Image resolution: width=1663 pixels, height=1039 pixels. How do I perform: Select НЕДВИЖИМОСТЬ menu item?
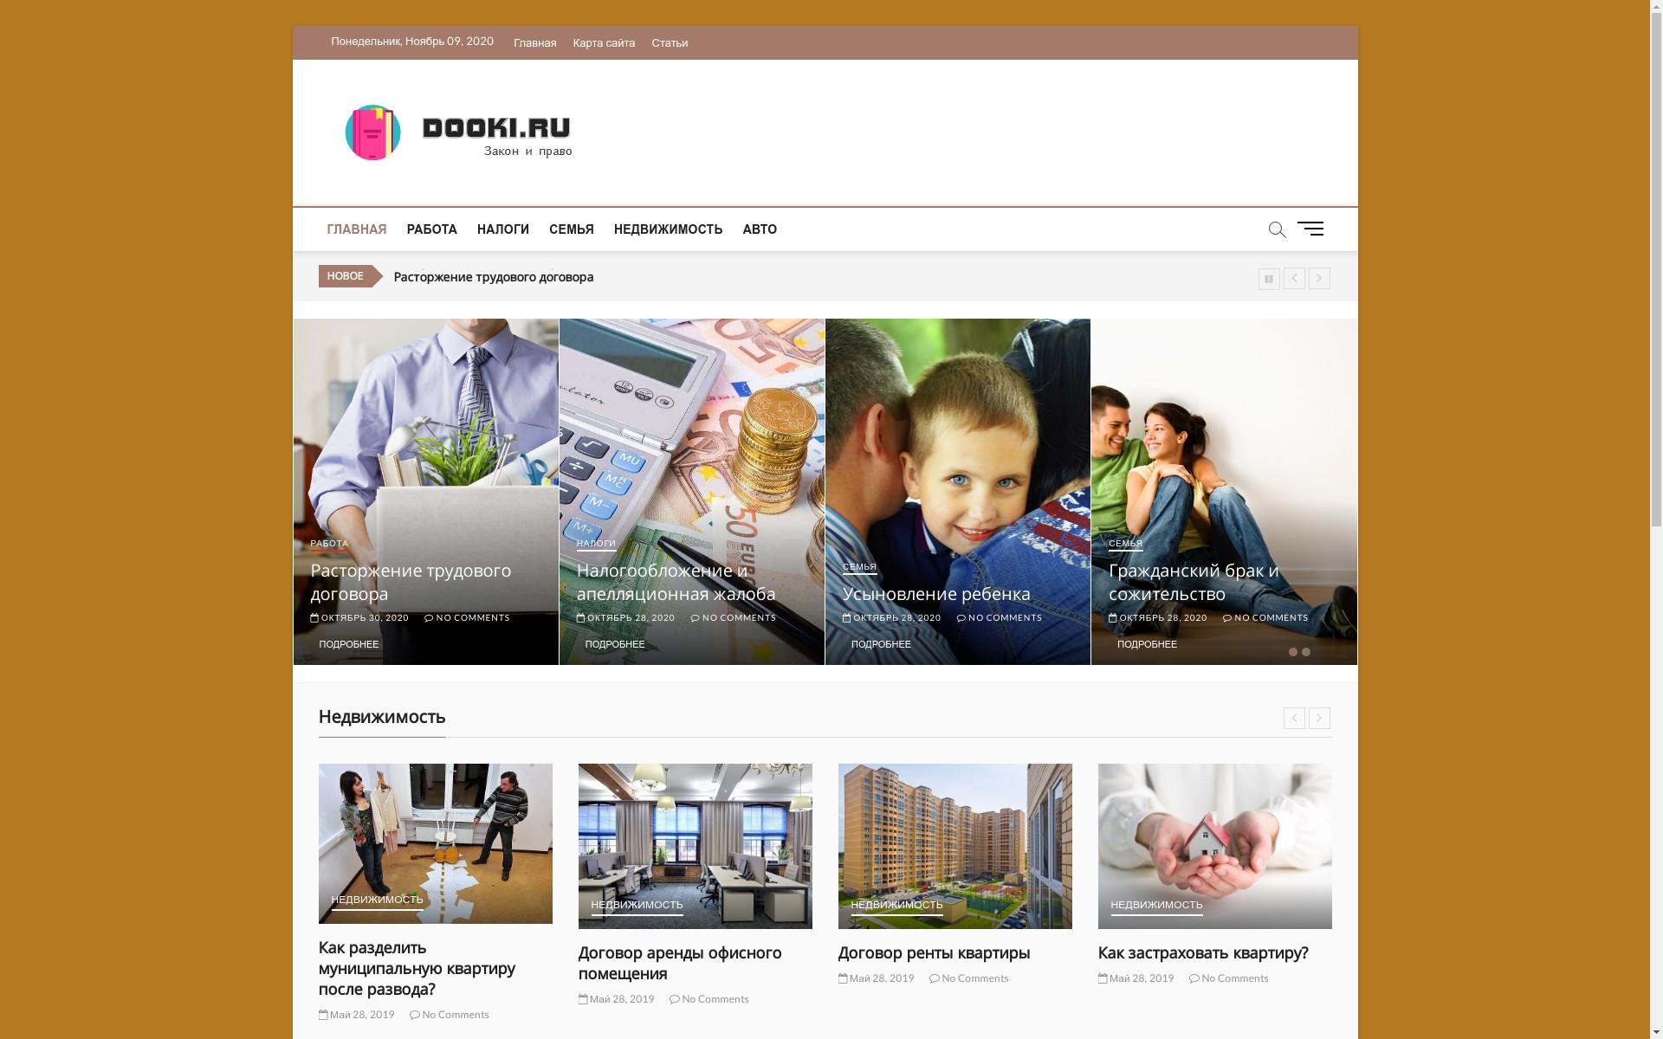coord(668,229)
